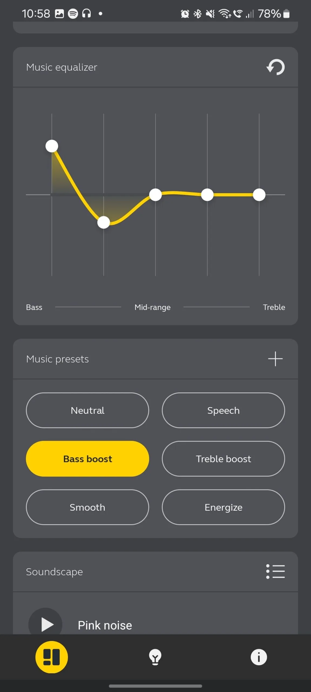Open the lightbulb tips tab
This screenshot has height=692, width=311.
tap(155, 657)
